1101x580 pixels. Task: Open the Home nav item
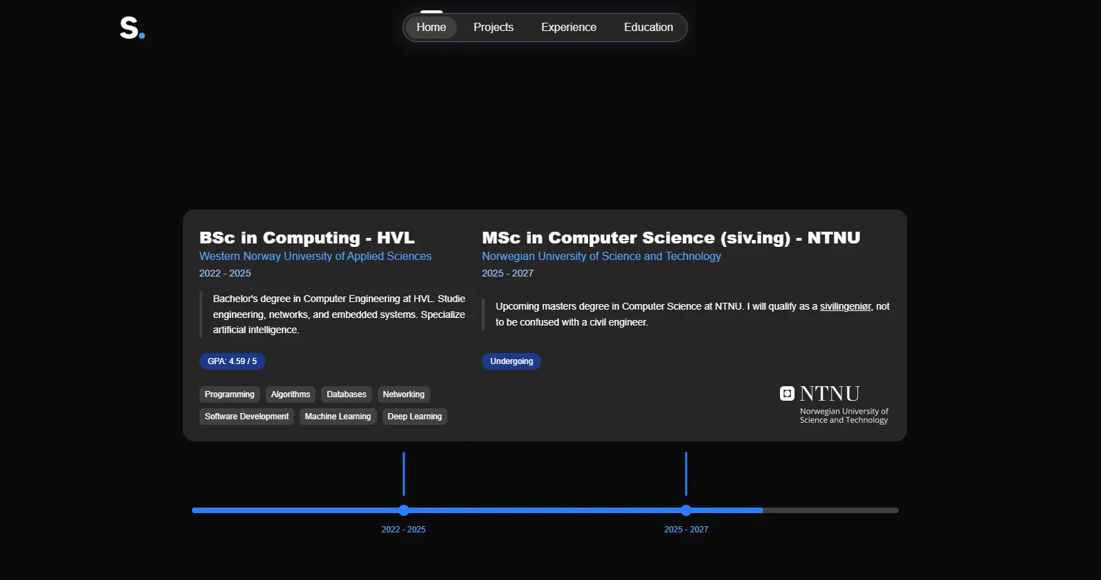(431, 28)
